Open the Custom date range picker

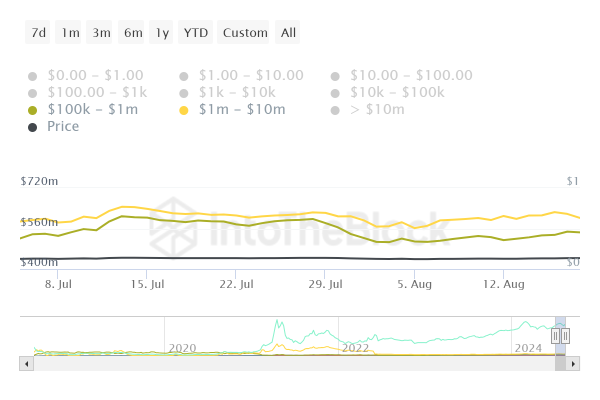click(245, 32)
